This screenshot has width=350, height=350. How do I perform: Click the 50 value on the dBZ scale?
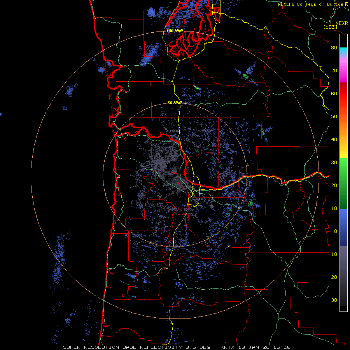point(334,117)
